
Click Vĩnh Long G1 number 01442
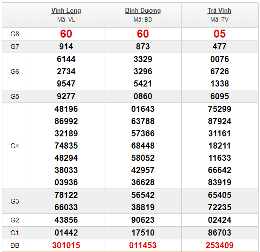pyautogui.click(x=66, y=233)
